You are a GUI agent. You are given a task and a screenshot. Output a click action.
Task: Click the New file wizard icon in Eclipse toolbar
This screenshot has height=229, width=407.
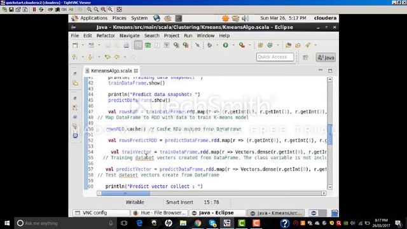point(75,45)
